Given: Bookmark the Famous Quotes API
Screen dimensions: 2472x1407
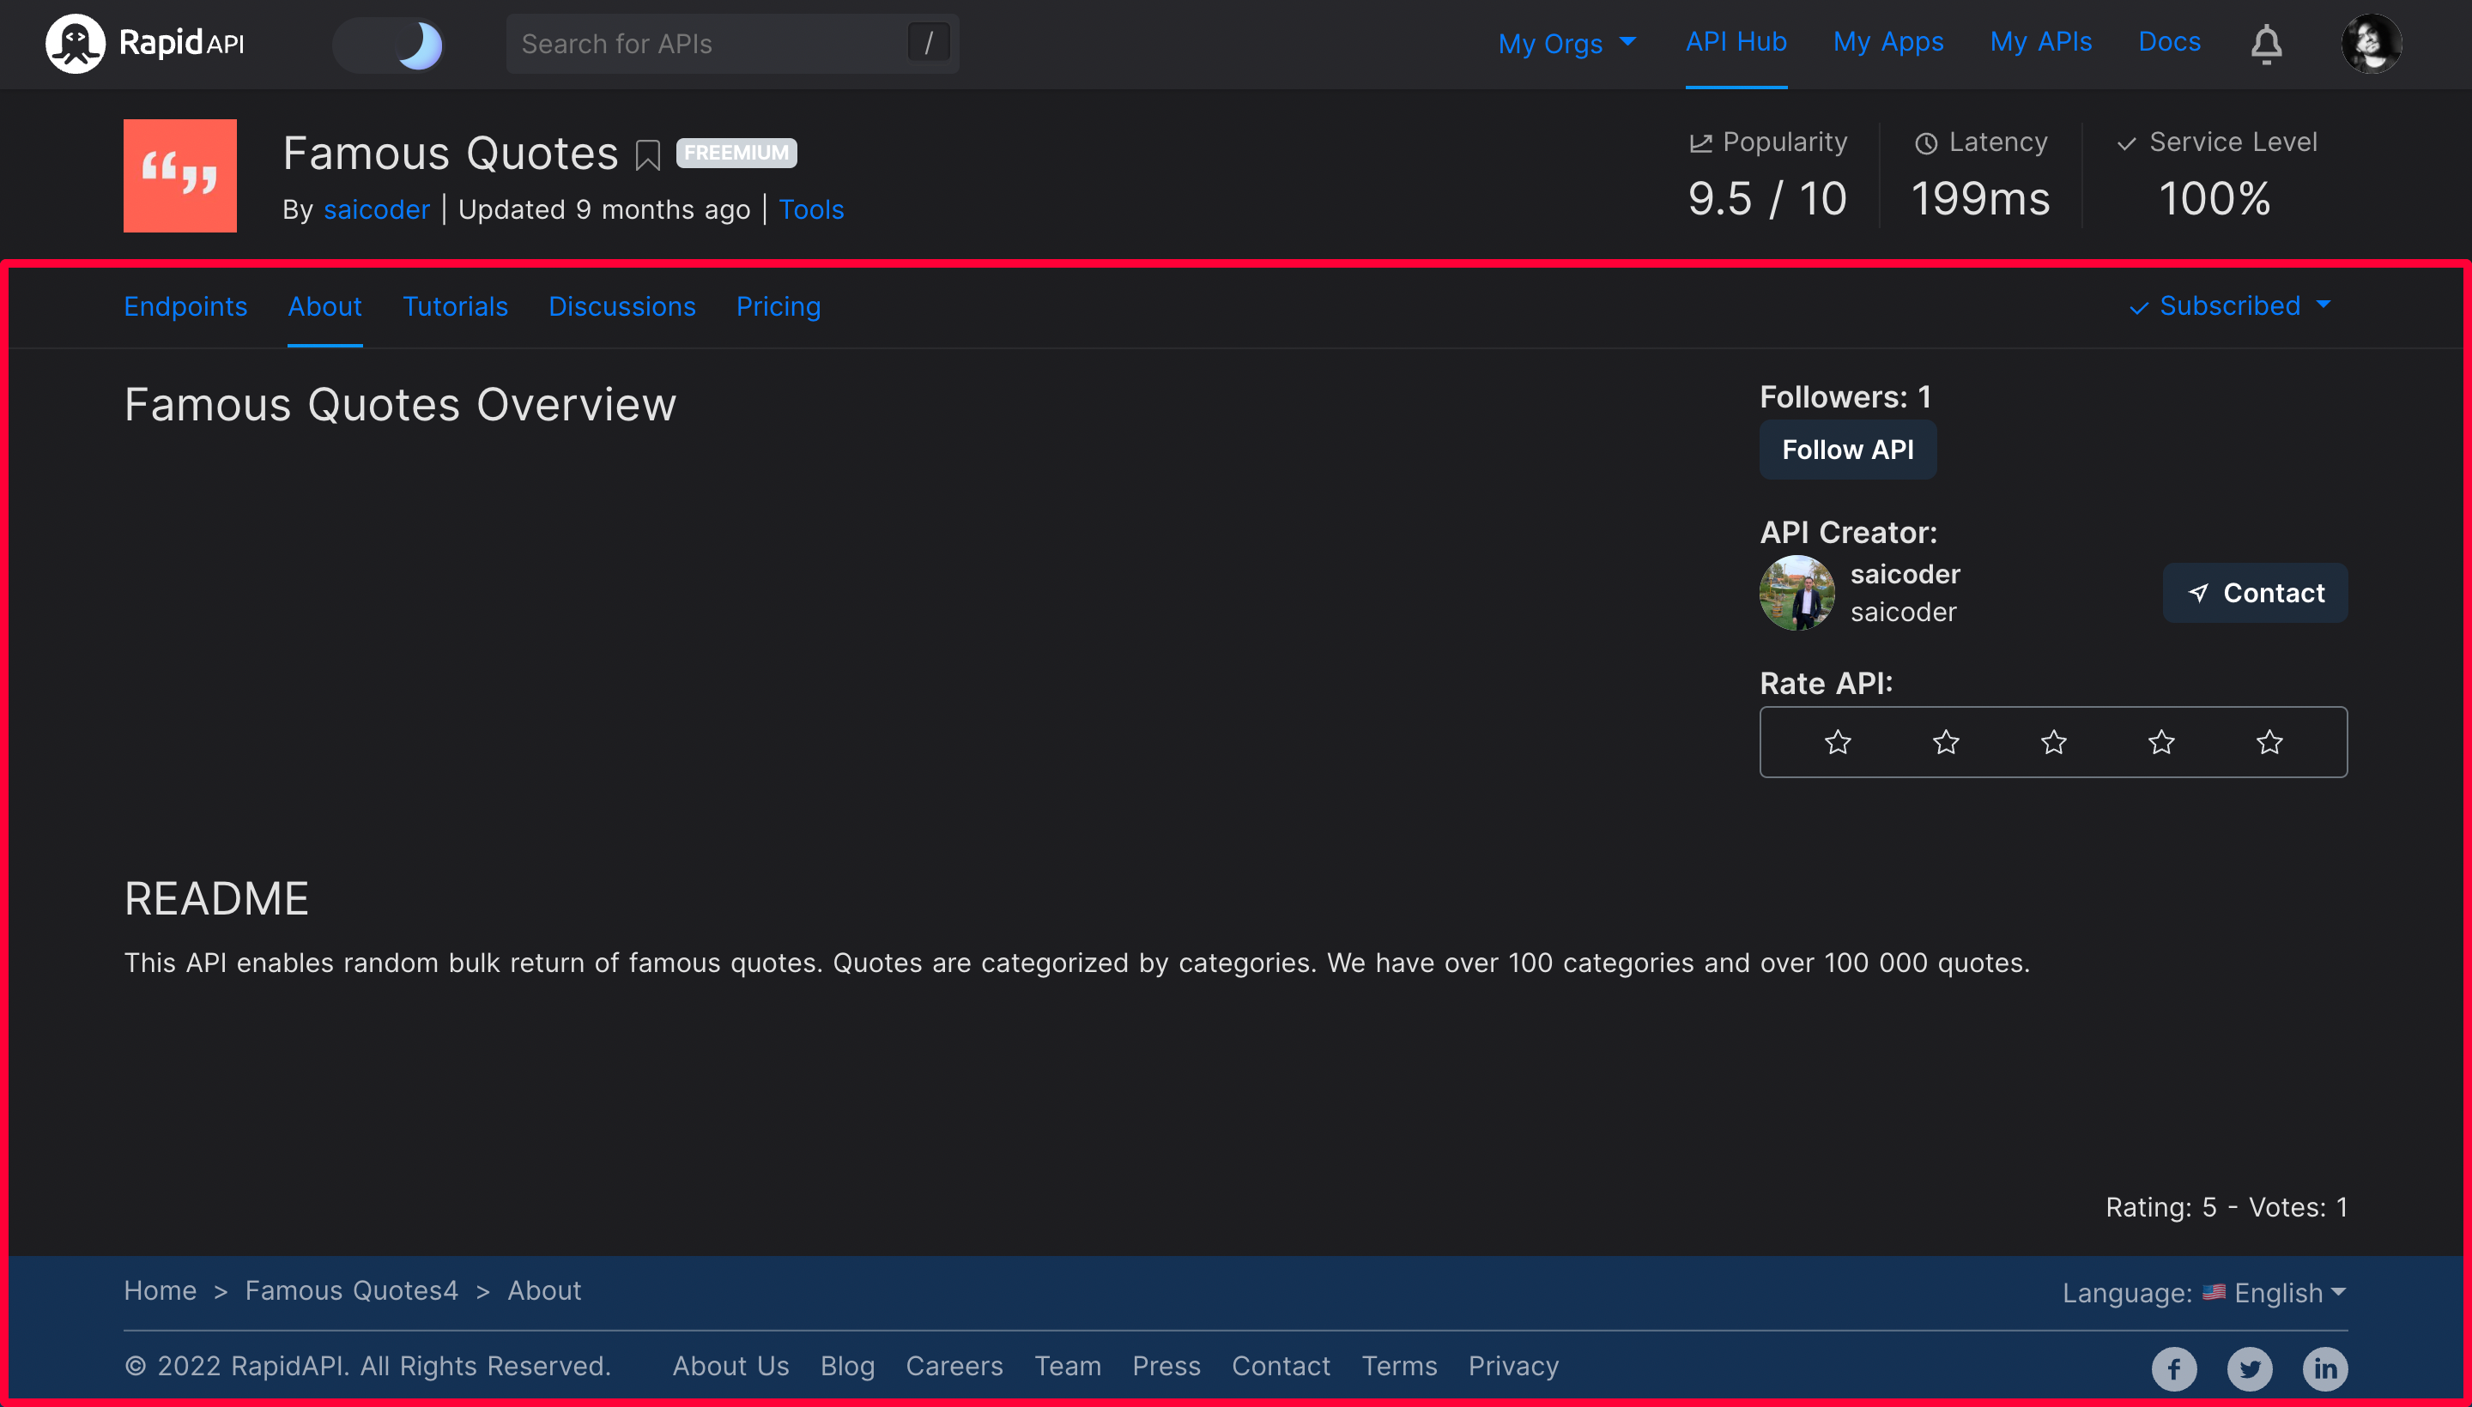Looking at the screenshot, I should pos(648,154).
